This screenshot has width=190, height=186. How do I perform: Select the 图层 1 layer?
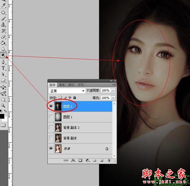click(x=80, y=117)
